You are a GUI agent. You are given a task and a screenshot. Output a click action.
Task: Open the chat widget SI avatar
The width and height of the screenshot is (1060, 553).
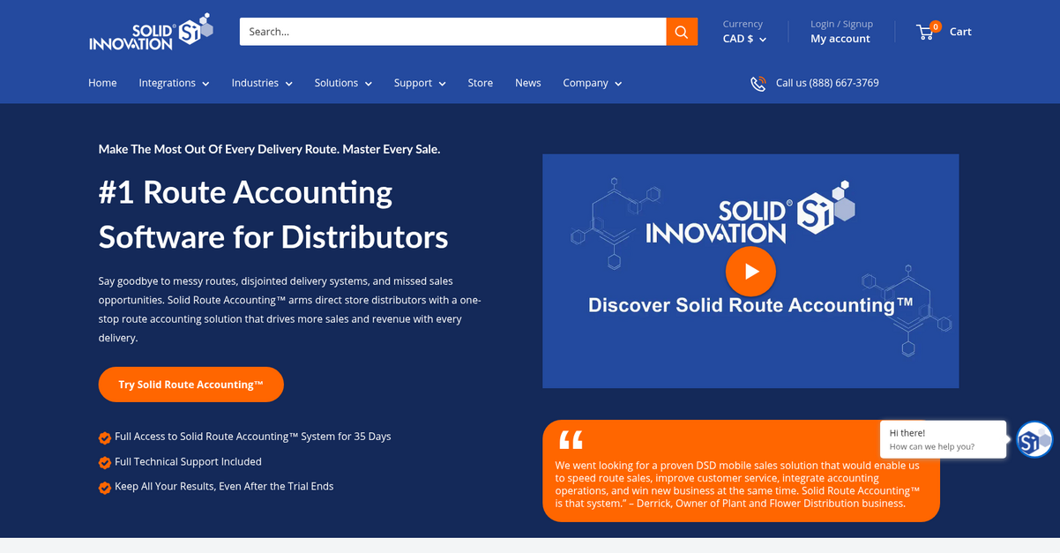(x=1034, y=439)
